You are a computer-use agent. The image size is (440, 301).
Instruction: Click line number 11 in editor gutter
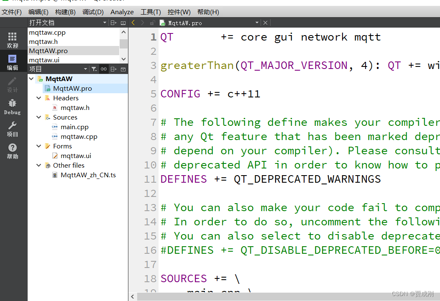click(150, 179)
